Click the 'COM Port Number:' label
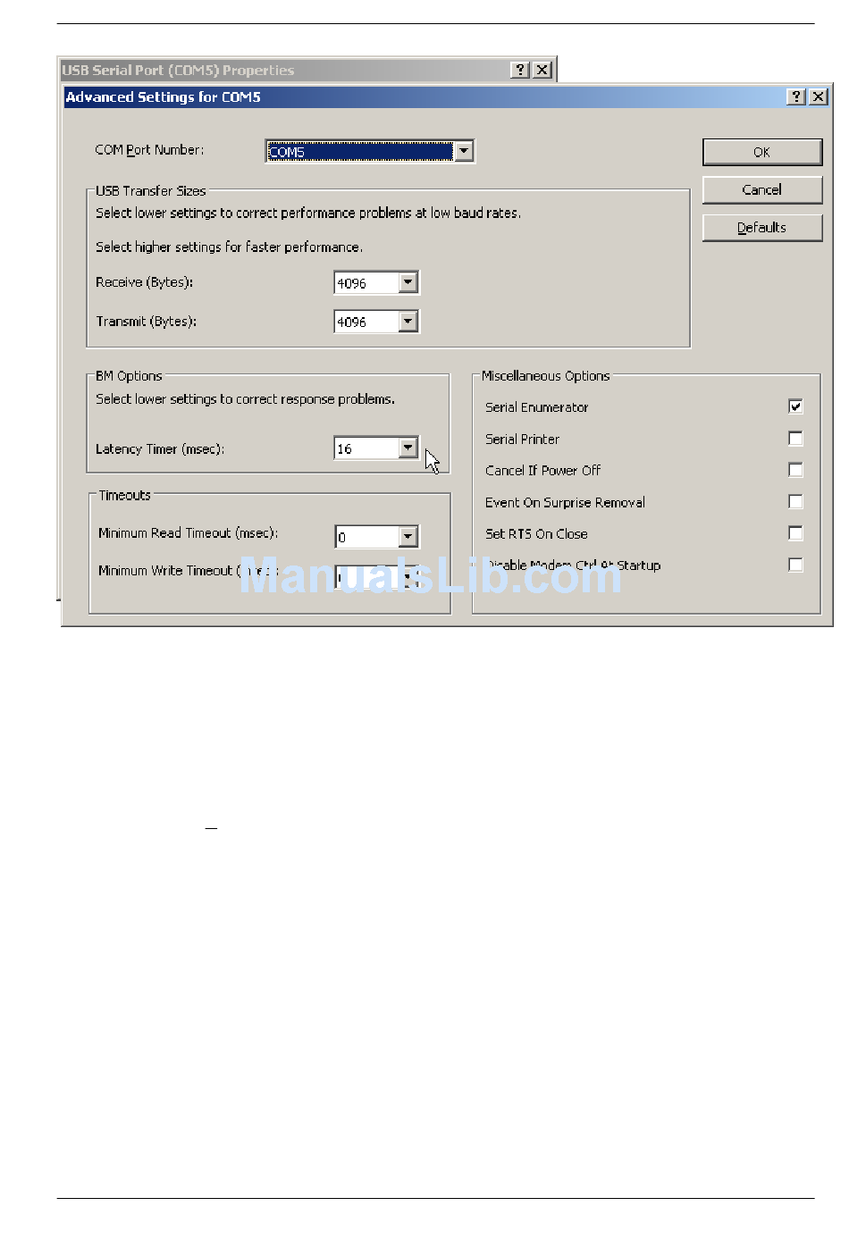This screenshot has height=1248, width=849. coord(149,150)
